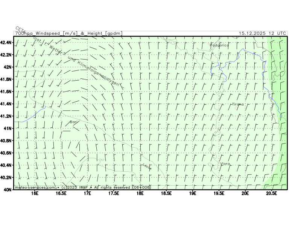
Task: Open the meteo-services.com copyright link
Action: [36, 187]
